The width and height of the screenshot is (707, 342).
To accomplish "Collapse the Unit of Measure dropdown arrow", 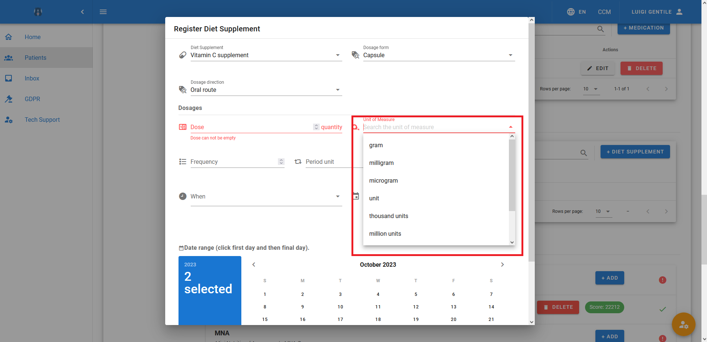I will point(511,127).
